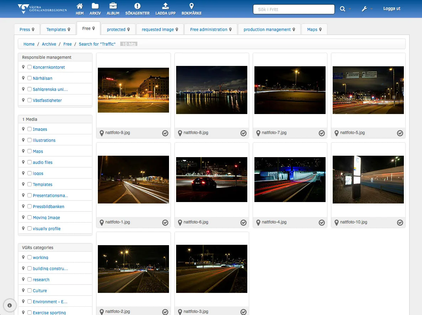Go to HEM home icon
This screenshot has height=315, width=422.
(x=79, y=6)
